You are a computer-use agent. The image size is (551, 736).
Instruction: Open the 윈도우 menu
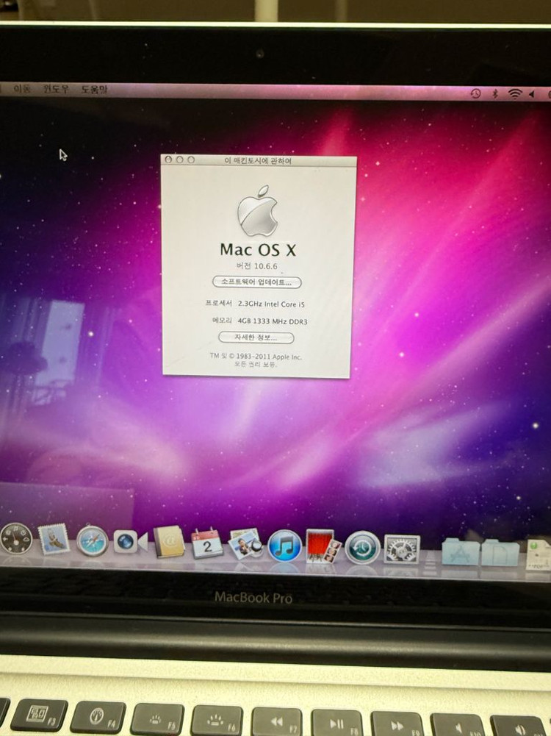coord(56,88)
